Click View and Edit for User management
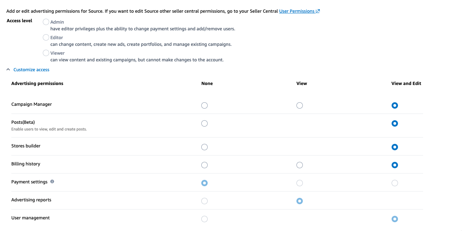Screen dimensions: 462x231 point(395,219)
